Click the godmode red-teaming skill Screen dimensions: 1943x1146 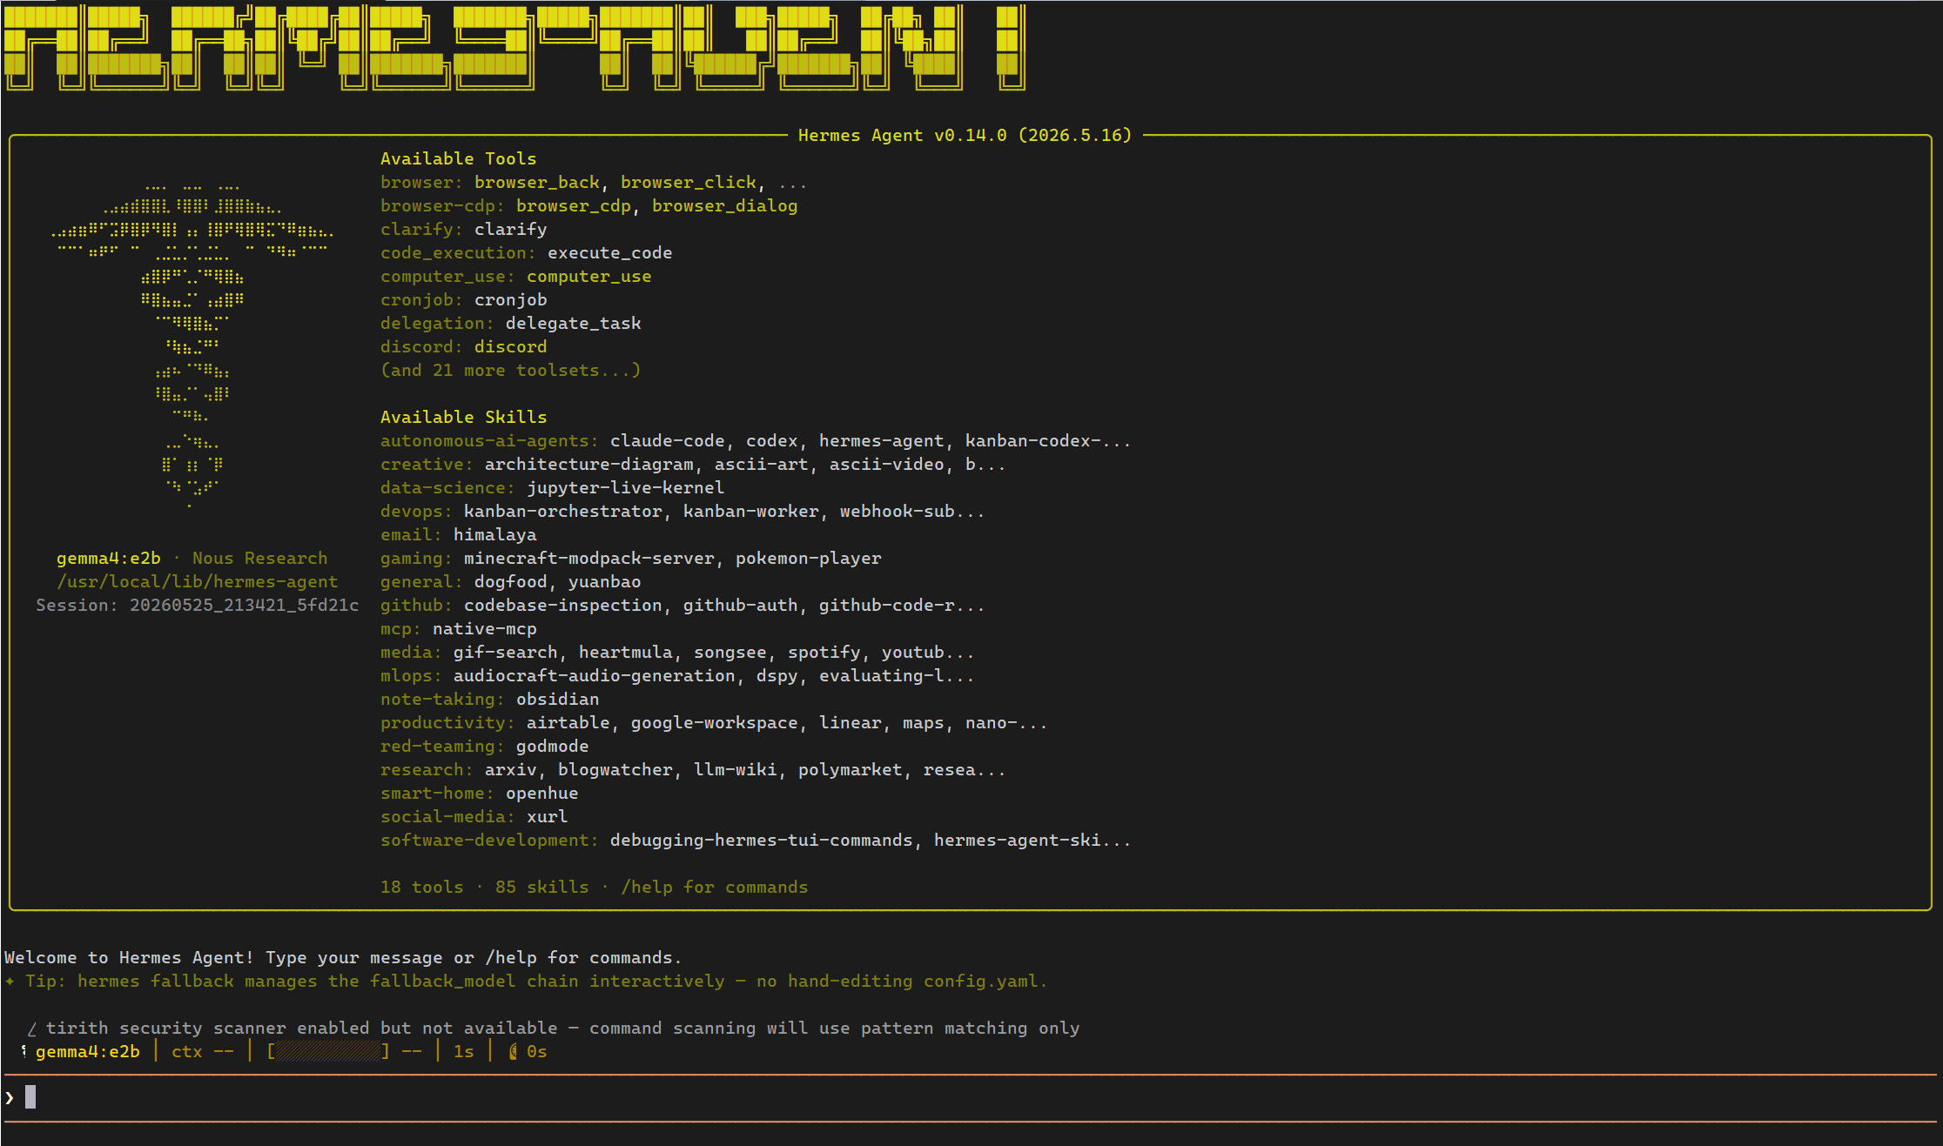click(x=553, y=746)
